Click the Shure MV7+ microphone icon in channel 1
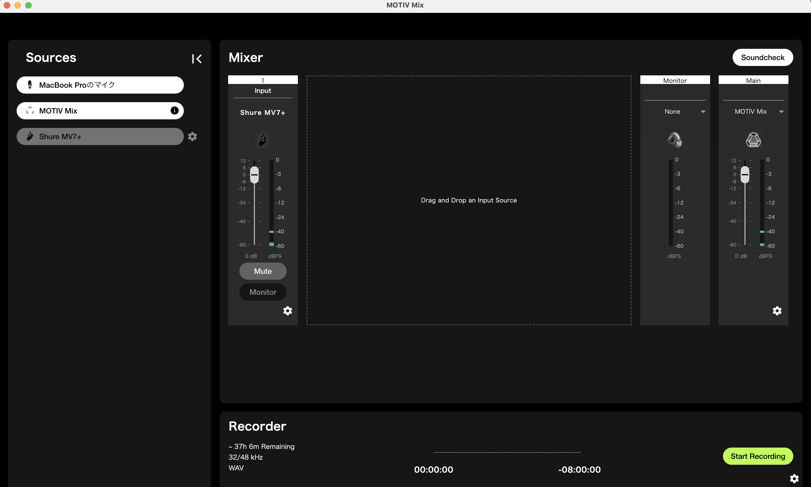 pos(263,140)
